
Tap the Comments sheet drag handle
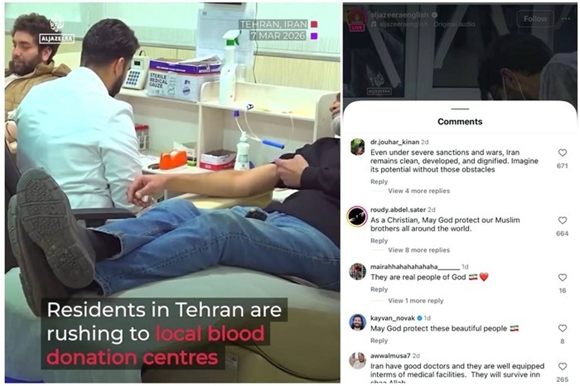click(x=460, y=109)
